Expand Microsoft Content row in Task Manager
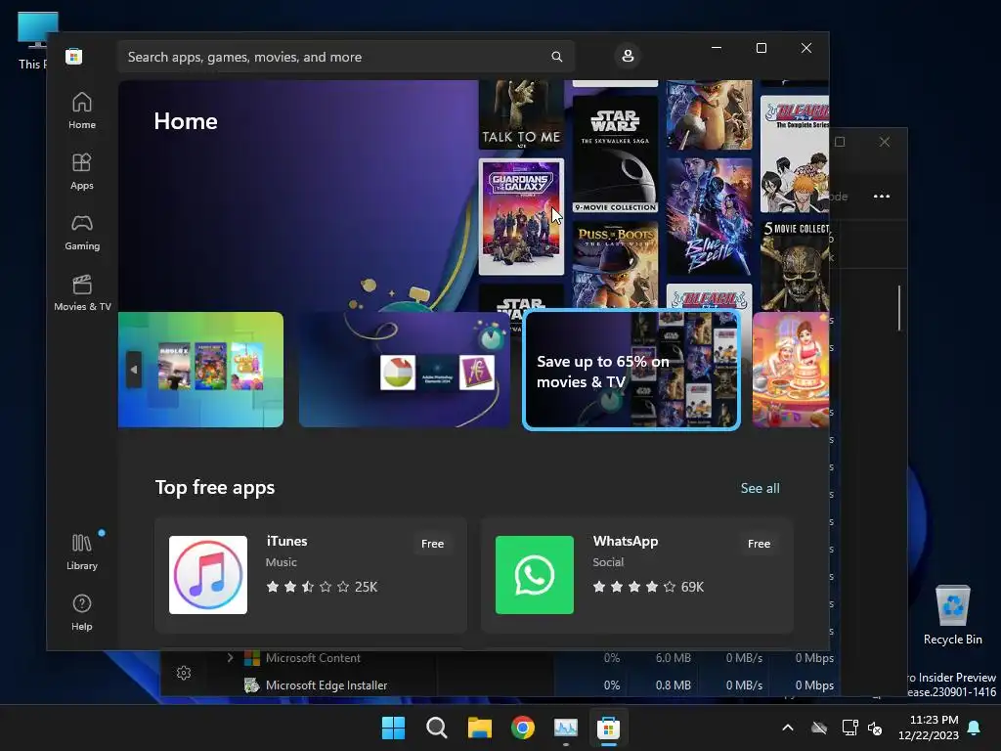Screen dimensions: 1001x751 point(231,657)
